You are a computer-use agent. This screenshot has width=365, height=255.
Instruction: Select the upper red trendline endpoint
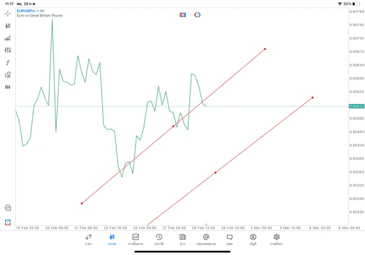point(265,49)
